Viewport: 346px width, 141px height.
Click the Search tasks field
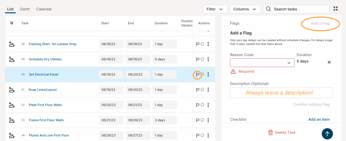pos(297,9)
